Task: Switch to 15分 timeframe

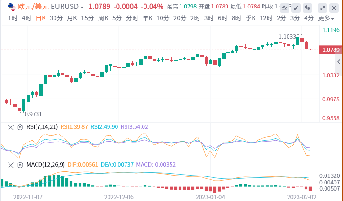Action: pos(88,18)
